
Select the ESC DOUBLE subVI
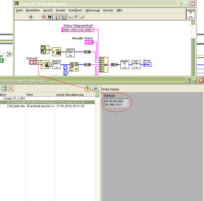136,65
